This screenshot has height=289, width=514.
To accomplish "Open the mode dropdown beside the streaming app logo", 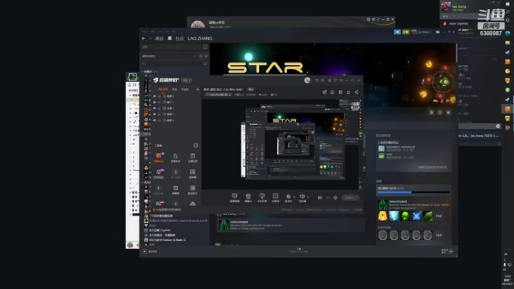I will pyautogui.click(x=186, y=80).
